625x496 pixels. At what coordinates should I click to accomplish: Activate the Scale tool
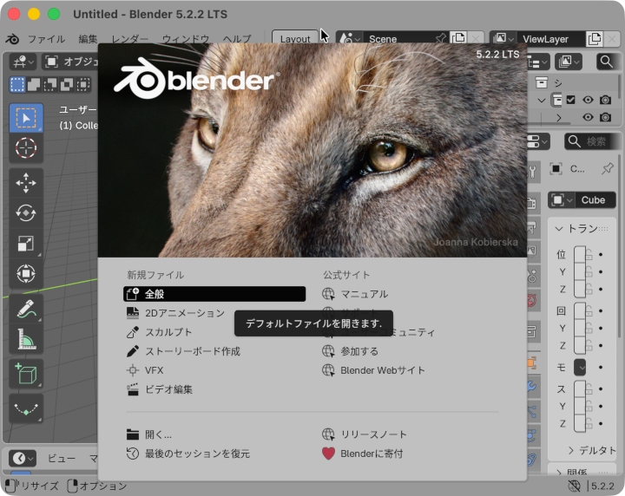pos(26,243)
